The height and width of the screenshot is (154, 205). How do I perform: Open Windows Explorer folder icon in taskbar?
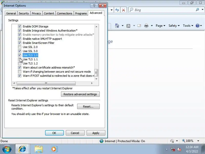tap(39, 149)
